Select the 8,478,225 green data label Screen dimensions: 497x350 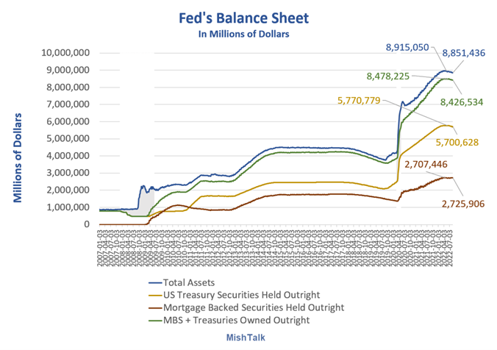coord(388,76)
